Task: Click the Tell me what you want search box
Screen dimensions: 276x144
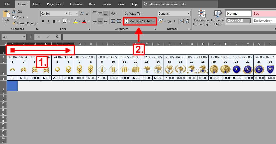Action: (x=180, y=4)
